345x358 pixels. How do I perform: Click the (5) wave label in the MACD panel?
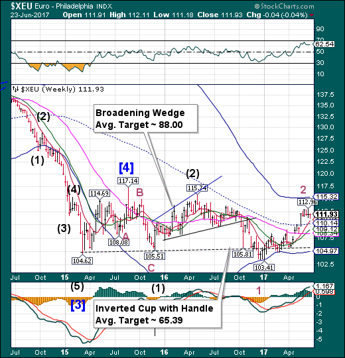[x=77, y=286]
